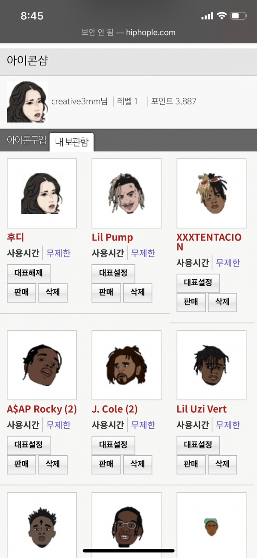The height and width of the screenshot is (558, 257).
Task: Select the Lil Uzi Vert icon image
Action: click(x=212, y=365)
